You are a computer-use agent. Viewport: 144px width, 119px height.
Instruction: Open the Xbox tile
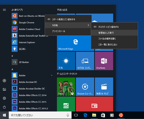click(x=66, y=87)
